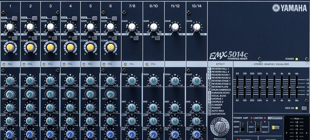Click channel 1 yellow COMP knob
310x140 pixels.
(x=10, y=47)
